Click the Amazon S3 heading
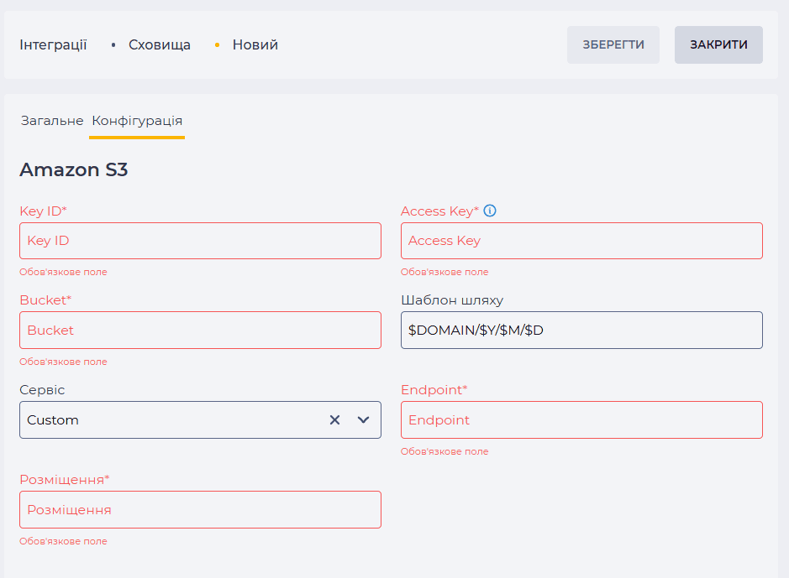The image size is (789, 578). 73,169
